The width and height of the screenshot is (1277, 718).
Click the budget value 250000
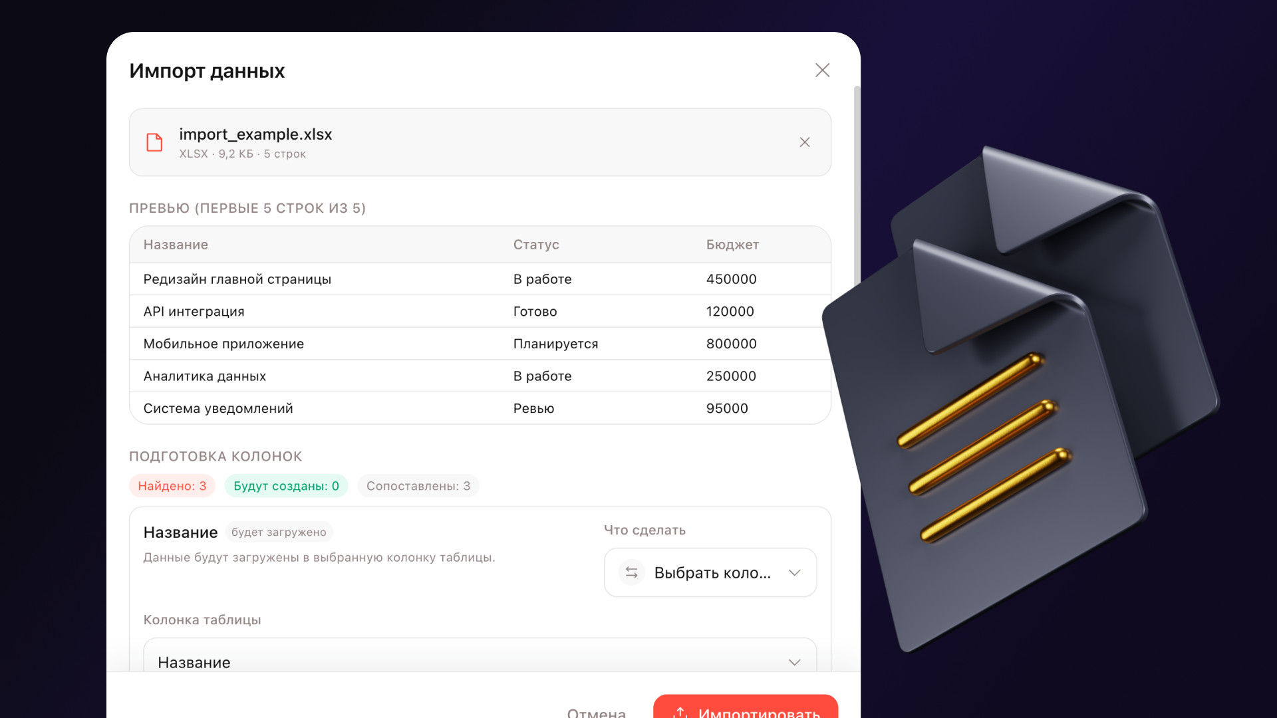pos(732,376)
